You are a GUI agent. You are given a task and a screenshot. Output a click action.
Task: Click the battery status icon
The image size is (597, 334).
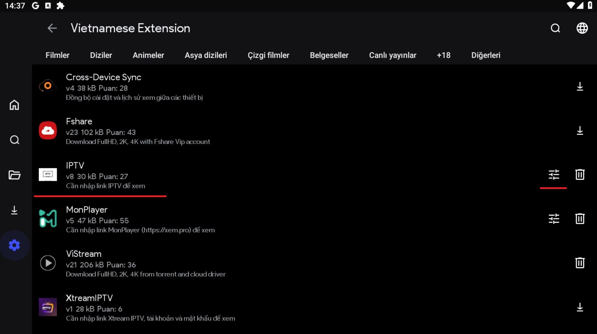click(x=590, y=5)
